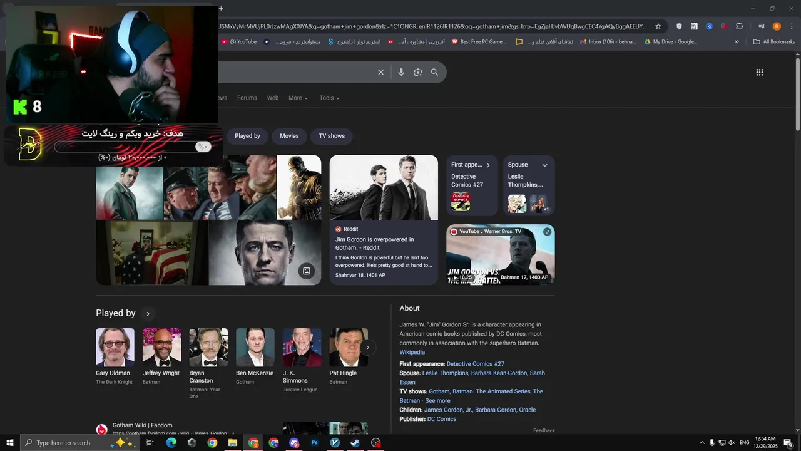Open options menu for Gotham Wiki result
This screenshot has height=451, width=801.
(233, 433)
